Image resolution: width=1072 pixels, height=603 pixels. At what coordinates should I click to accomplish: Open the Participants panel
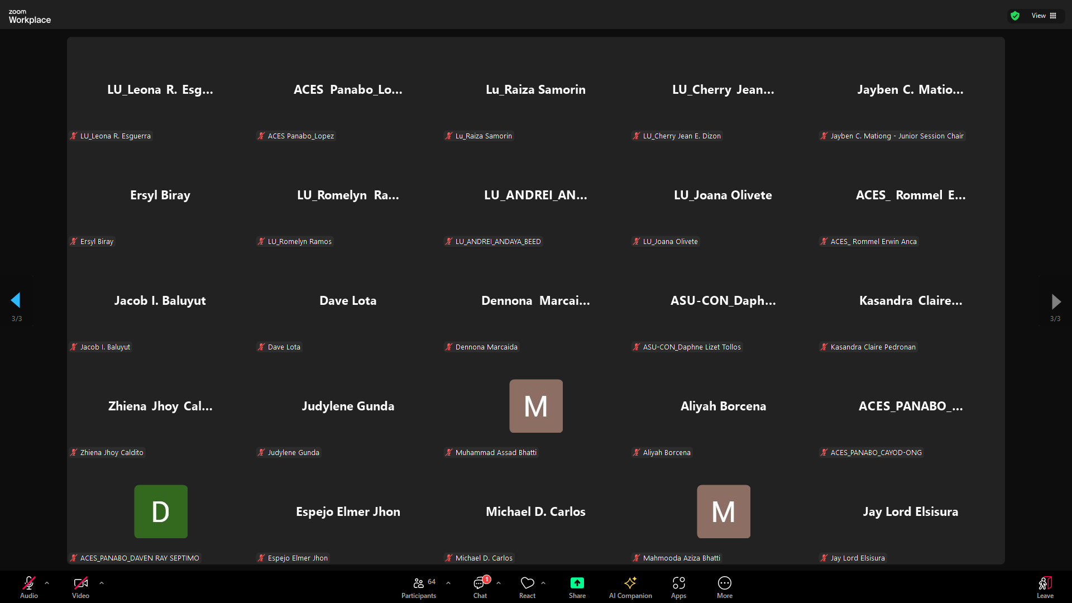pos(419,586)
